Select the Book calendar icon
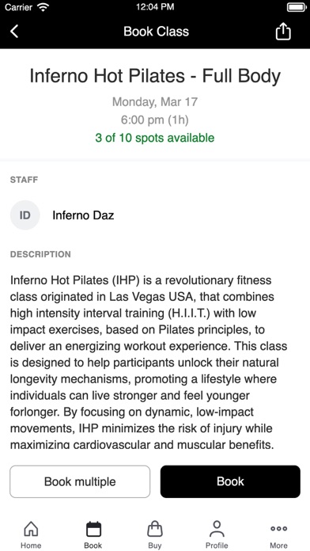 pyautogui.click(x=93, y=529)
